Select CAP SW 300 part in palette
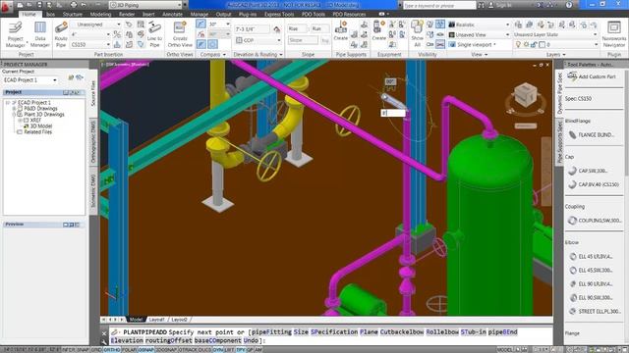629x353 pixels. point(588,171)
